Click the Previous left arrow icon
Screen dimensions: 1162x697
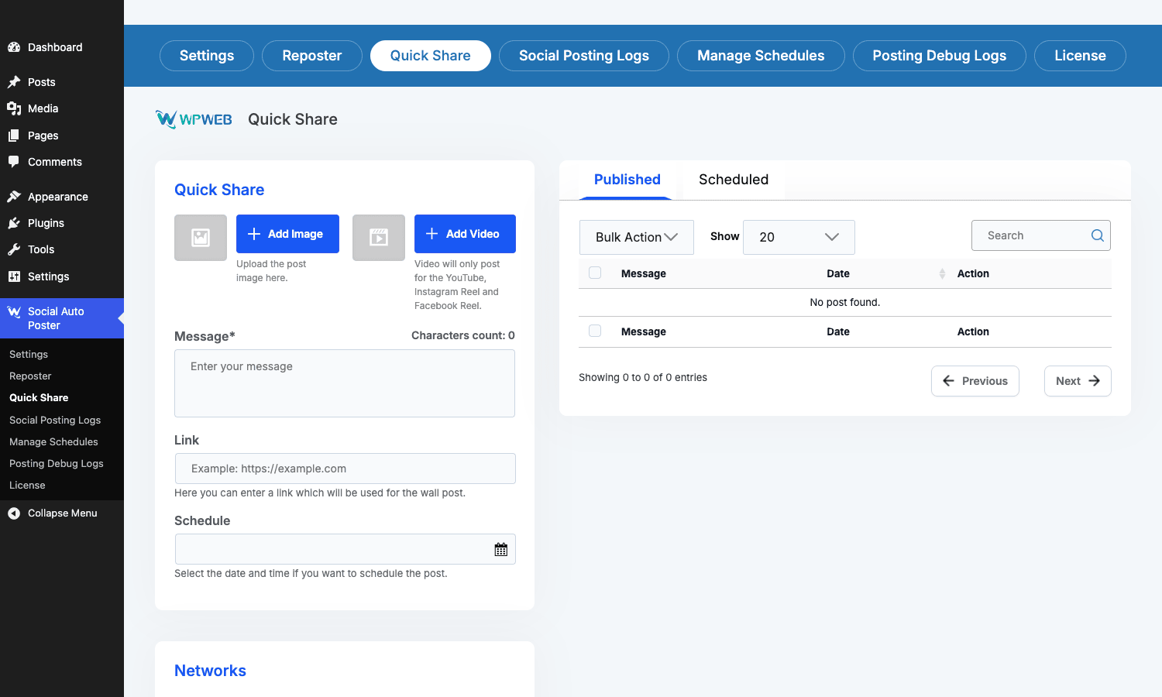click(x=948, y=381)
